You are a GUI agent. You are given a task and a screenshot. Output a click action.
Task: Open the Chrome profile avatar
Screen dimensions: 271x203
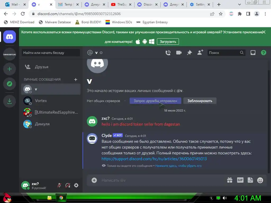point(257,14)
